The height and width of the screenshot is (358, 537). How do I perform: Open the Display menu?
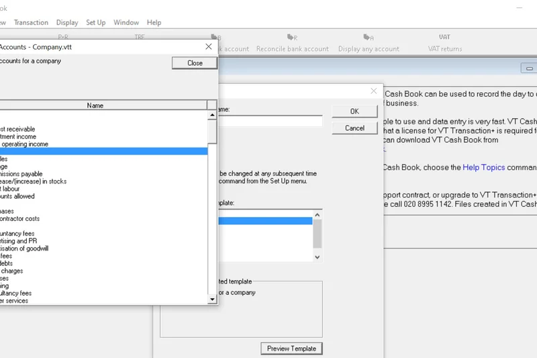click(67, 22)
